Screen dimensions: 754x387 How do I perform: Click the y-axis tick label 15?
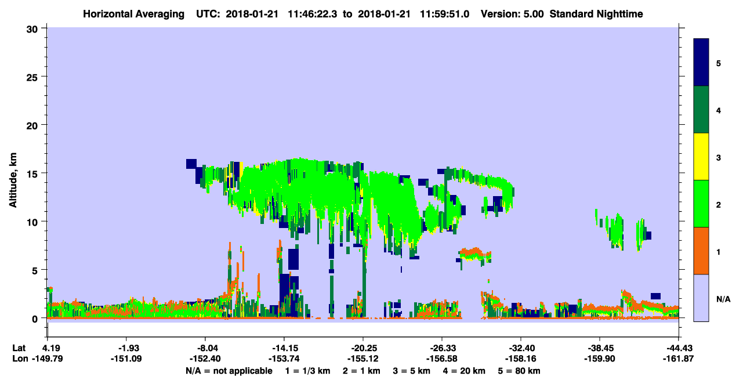pyautogui.click(x=34, y=173)
